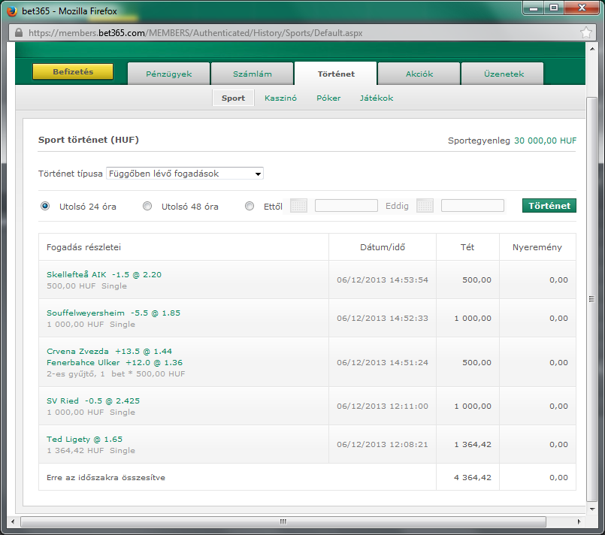605x535 pixels.
Task: Click the date 06/12/2013 12:11:00
Action: click(383, 406)
